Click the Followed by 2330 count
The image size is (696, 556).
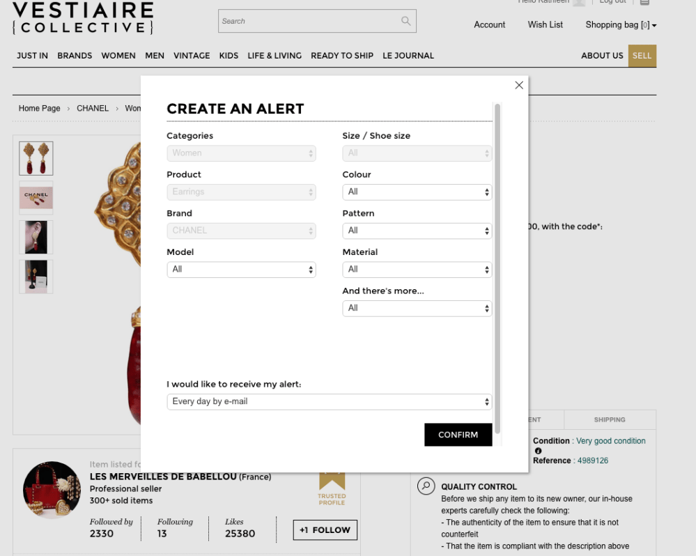[x=111, y=528]
